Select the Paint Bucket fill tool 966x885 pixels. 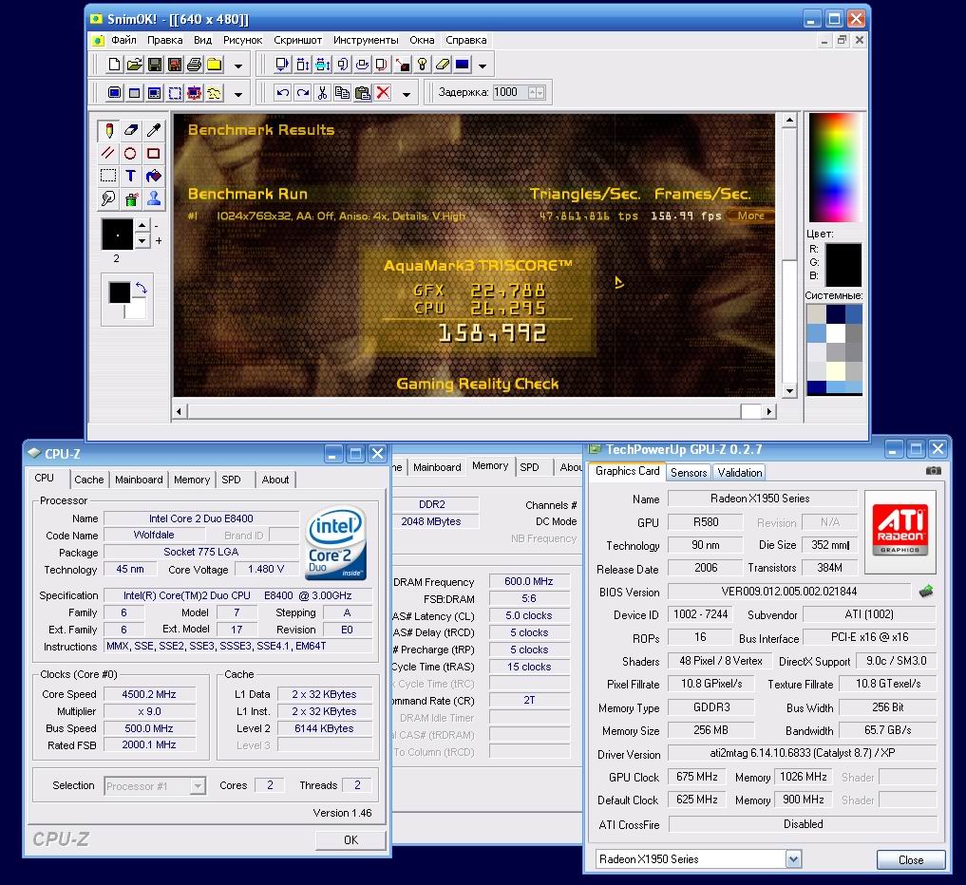click(154, 176)
